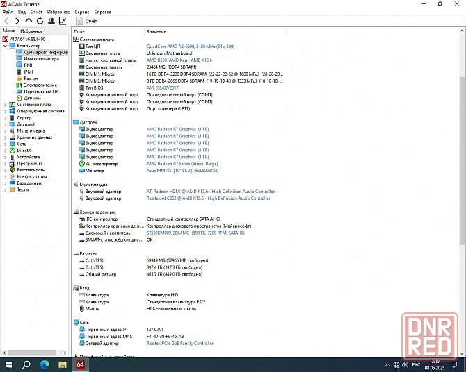466x372 pixels.
Task: Open the Справка menu
Action: (102, 12)
